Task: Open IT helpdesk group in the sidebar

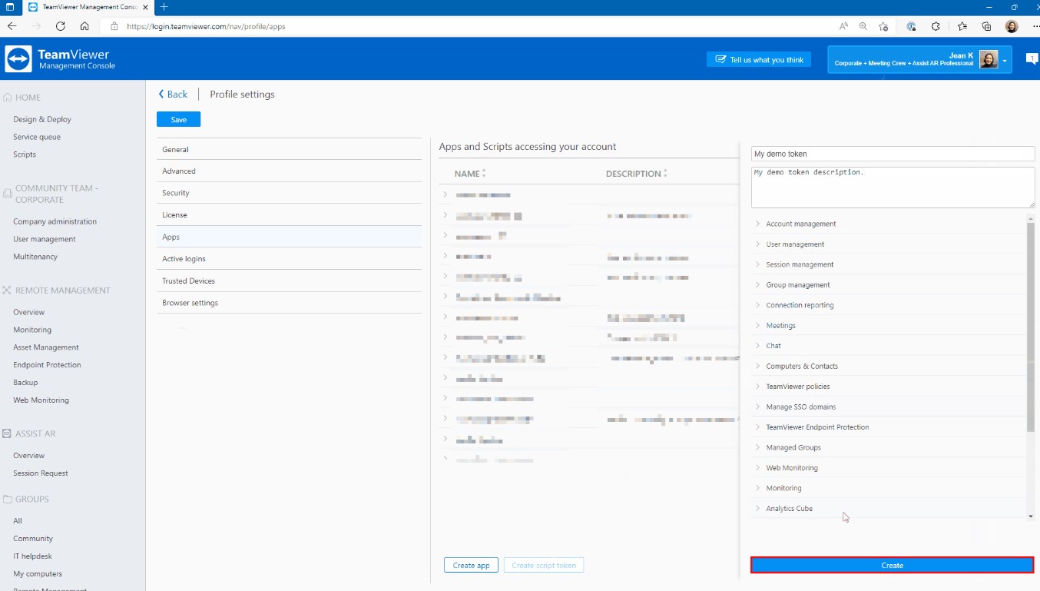Action: point(33,556)
